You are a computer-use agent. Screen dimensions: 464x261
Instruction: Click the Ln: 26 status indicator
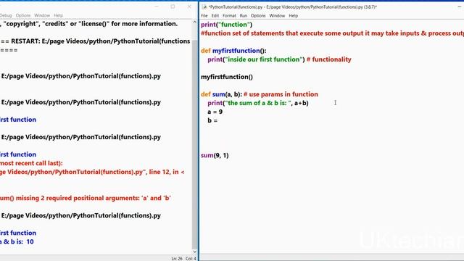pos(177,259)
